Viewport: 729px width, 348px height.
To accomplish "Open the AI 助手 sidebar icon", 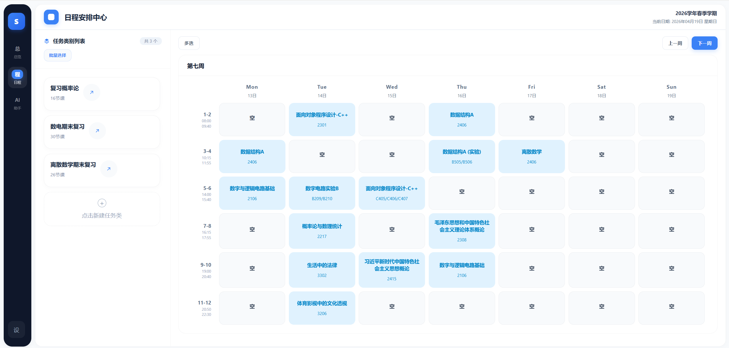I will pos(17,103).
